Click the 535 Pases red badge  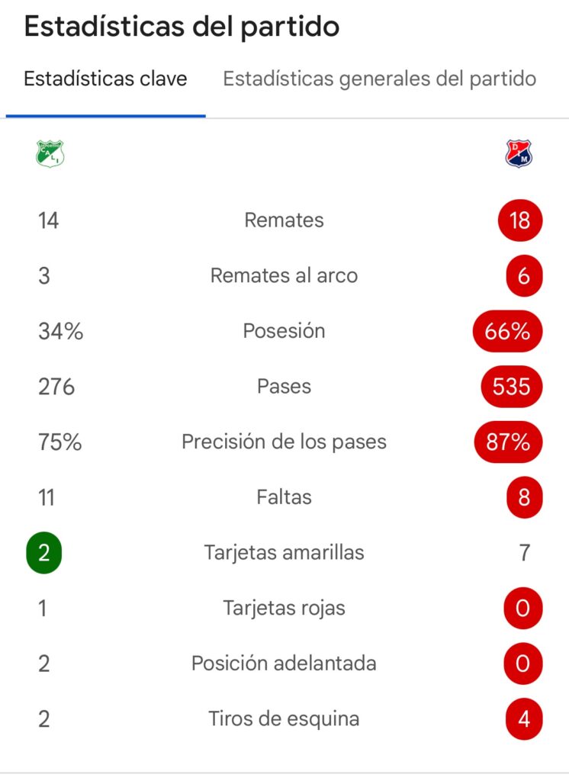511,387
